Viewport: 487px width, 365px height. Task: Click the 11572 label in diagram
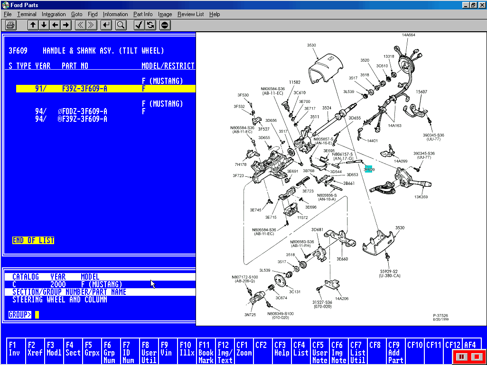coord(302,218)
